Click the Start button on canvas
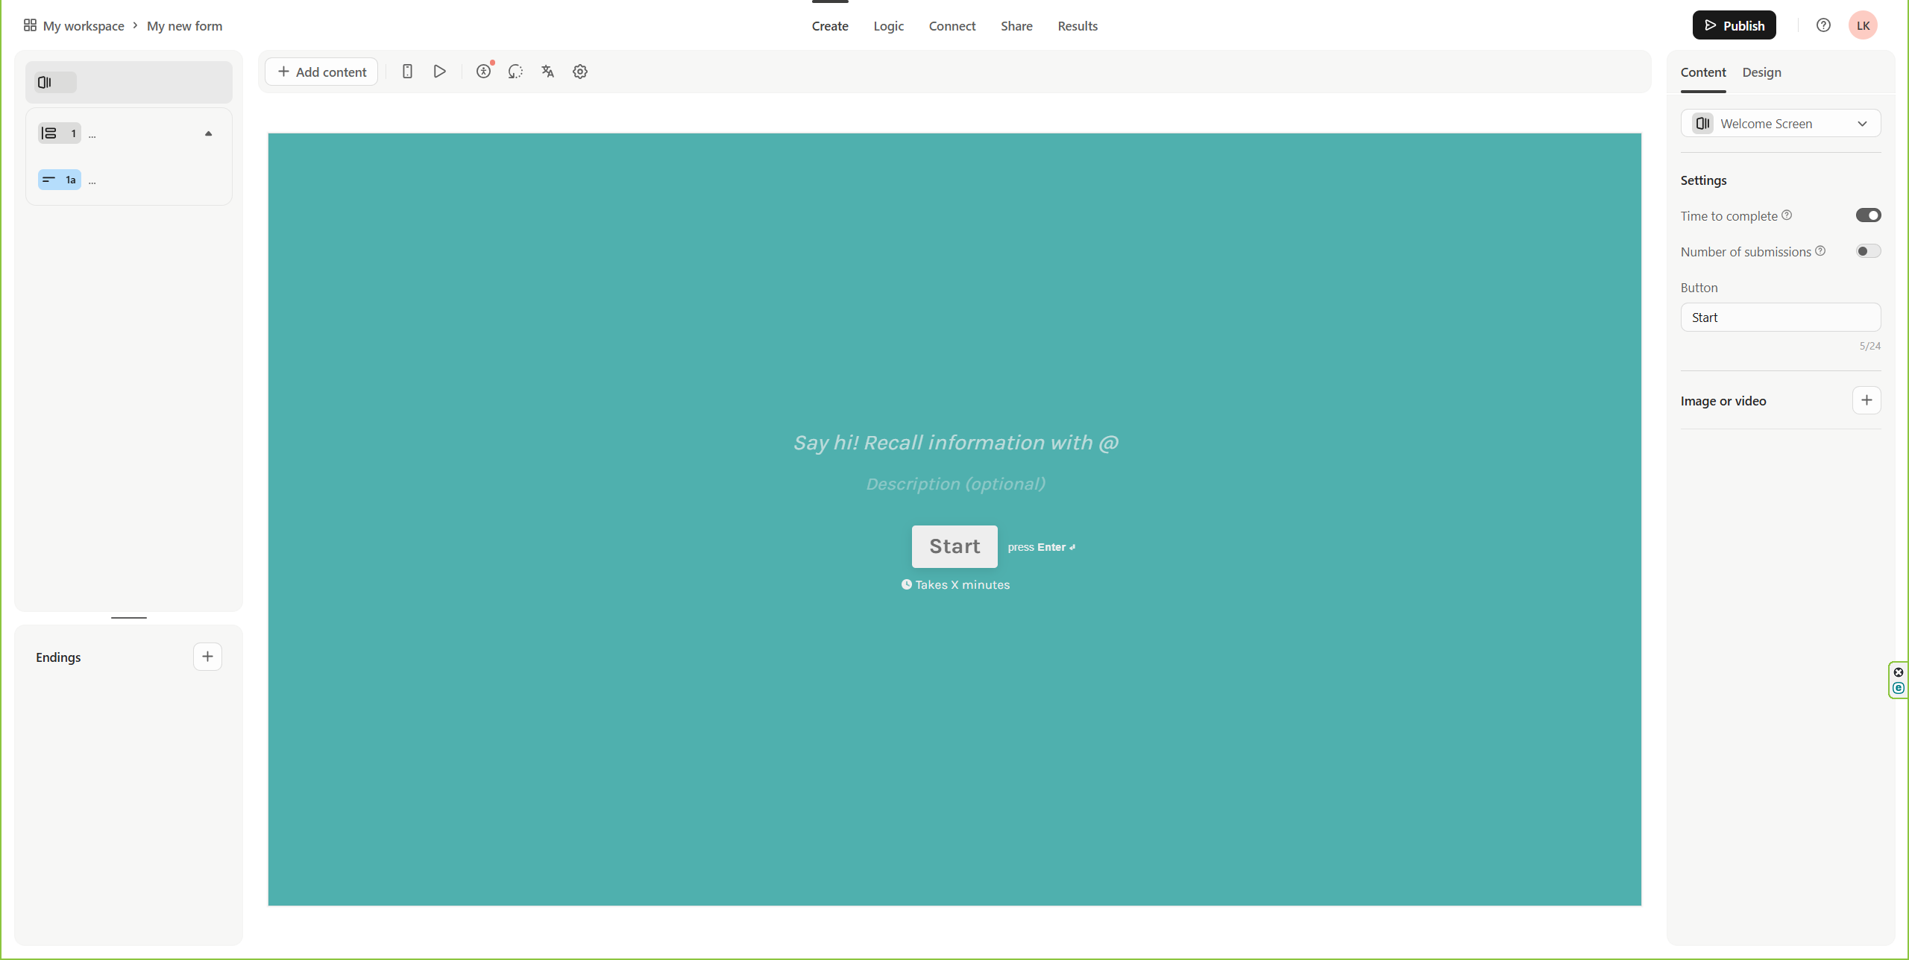Viewport: 1909px width, 960px height. coord(954,546)
